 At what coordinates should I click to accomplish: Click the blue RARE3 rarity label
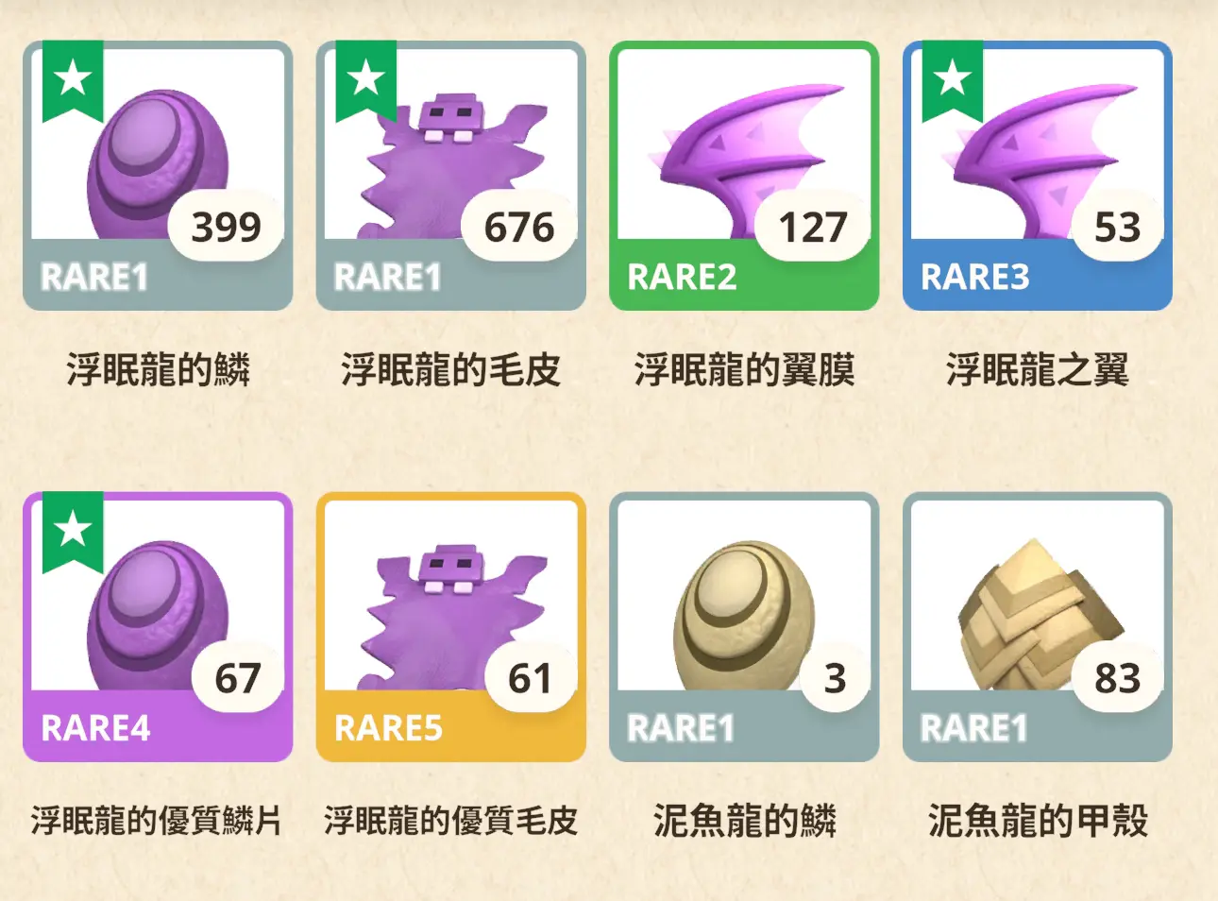click(975, 277)
